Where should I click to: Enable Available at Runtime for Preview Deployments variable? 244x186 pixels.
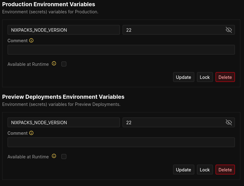point(64,157)
